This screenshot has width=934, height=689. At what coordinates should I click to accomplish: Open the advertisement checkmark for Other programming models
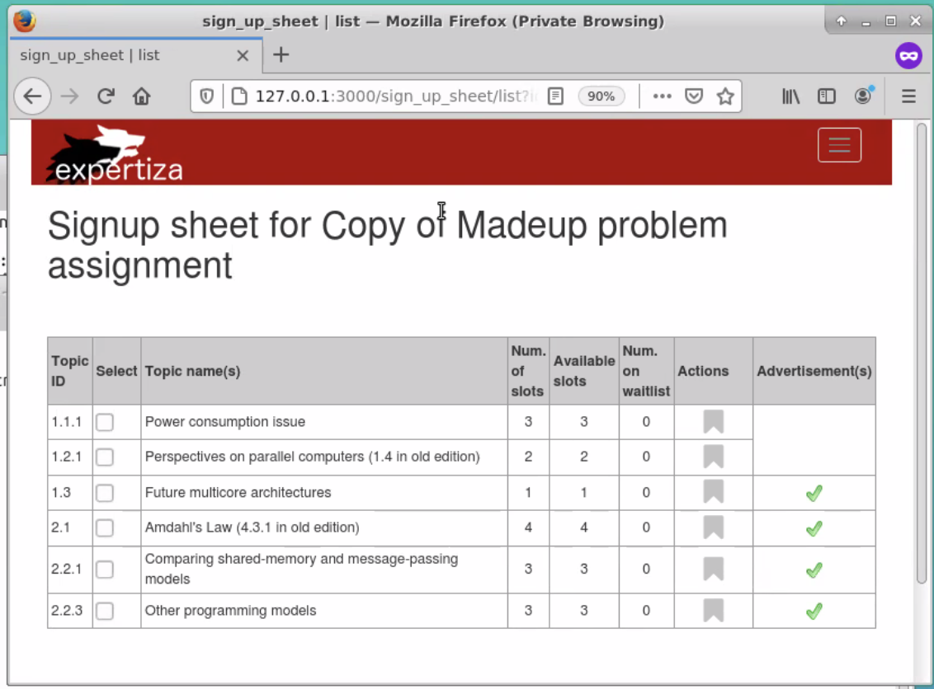click(814, 611)
